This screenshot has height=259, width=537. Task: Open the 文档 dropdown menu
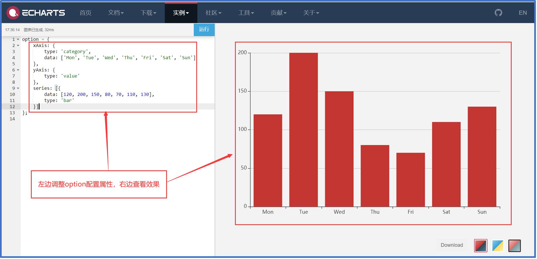(116, 13)
